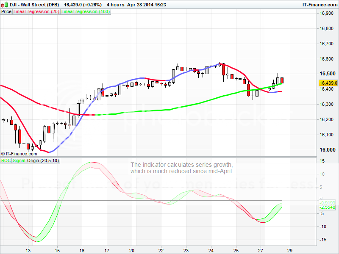
Task: Click the green ROC value tag on axis
Action: point(328,203)
